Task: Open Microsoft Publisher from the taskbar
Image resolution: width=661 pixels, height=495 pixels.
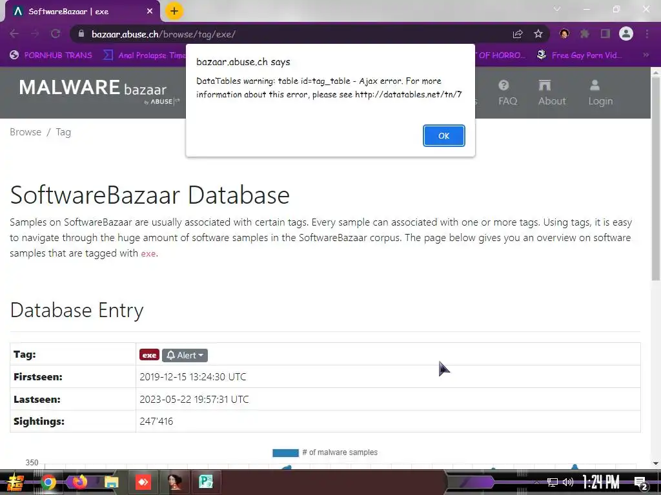Action: pos(206,482)
